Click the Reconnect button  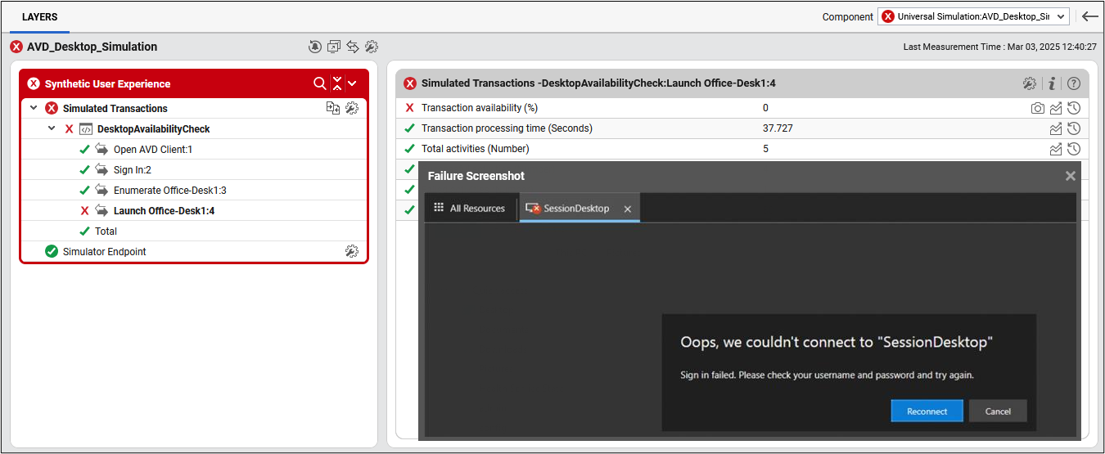927,411
